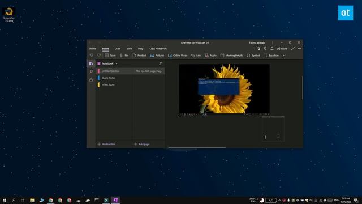Insert an Equation
The image size is (362, 204).
pos(271,56)
